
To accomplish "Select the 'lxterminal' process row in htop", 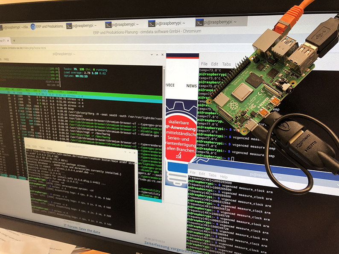I will tap(76, 116).
